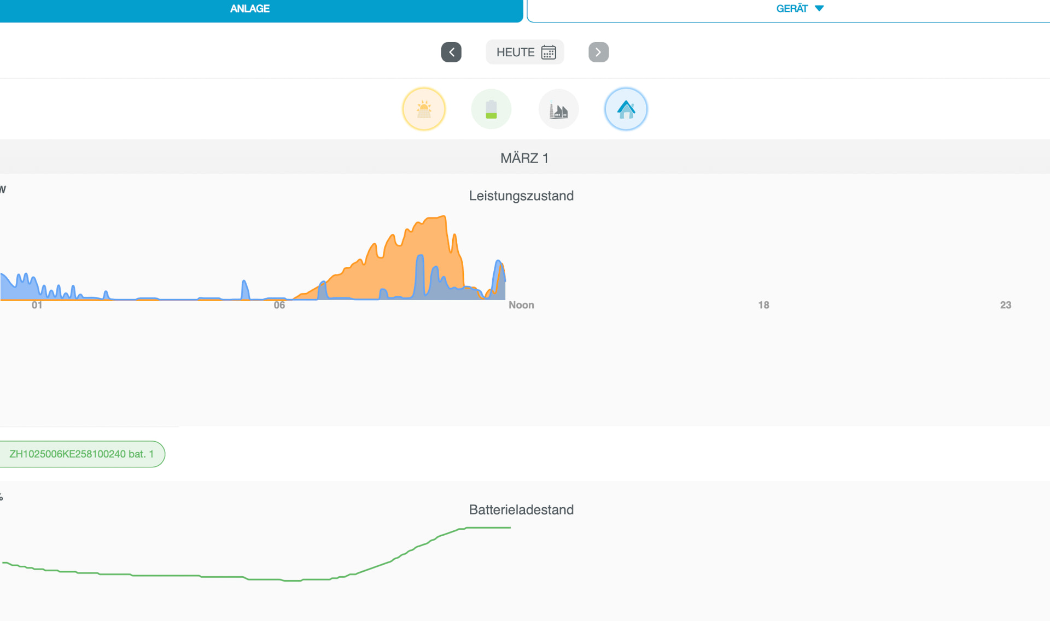
Task: Go to next day with right arrow
Action: coord(598,52)
